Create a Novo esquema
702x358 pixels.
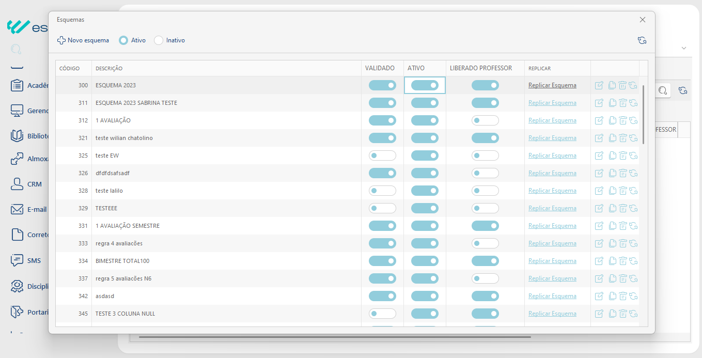point(83,40)
